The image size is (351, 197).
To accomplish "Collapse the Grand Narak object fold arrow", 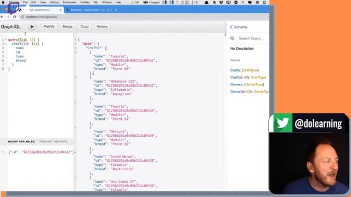I will [x=75, y=152].
